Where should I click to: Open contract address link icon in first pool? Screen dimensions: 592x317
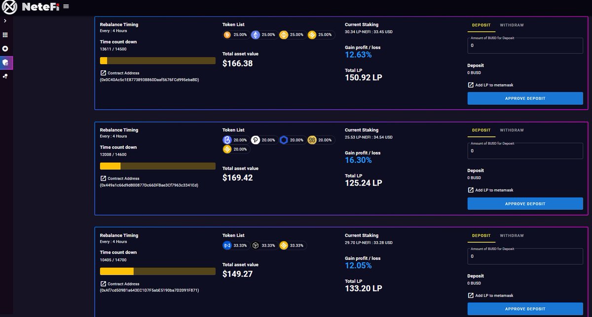click(103, 73)
